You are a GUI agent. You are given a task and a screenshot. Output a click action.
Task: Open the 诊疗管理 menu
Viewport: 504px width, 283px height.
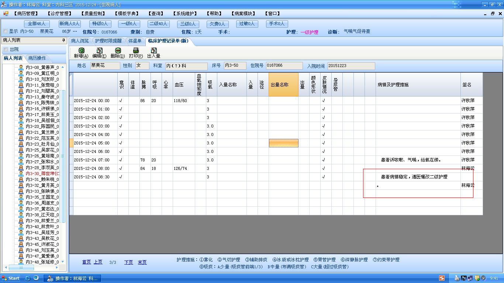(59, 14)
